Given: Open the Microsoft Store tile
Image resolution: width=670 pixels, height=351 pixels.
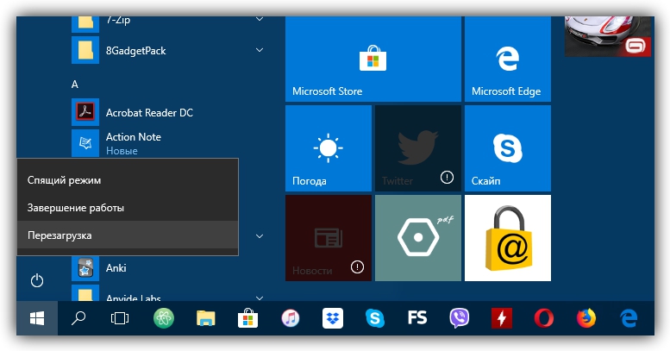Looking at the screenshot, I should click(373, 59).
